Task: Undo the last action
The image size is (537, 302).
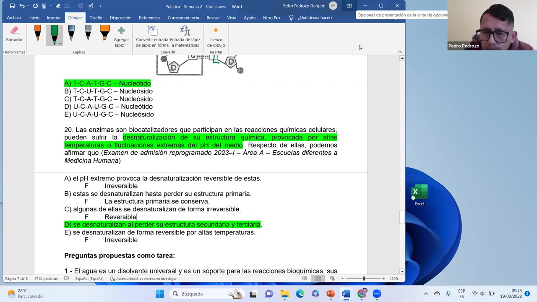Action: point(22,6)
